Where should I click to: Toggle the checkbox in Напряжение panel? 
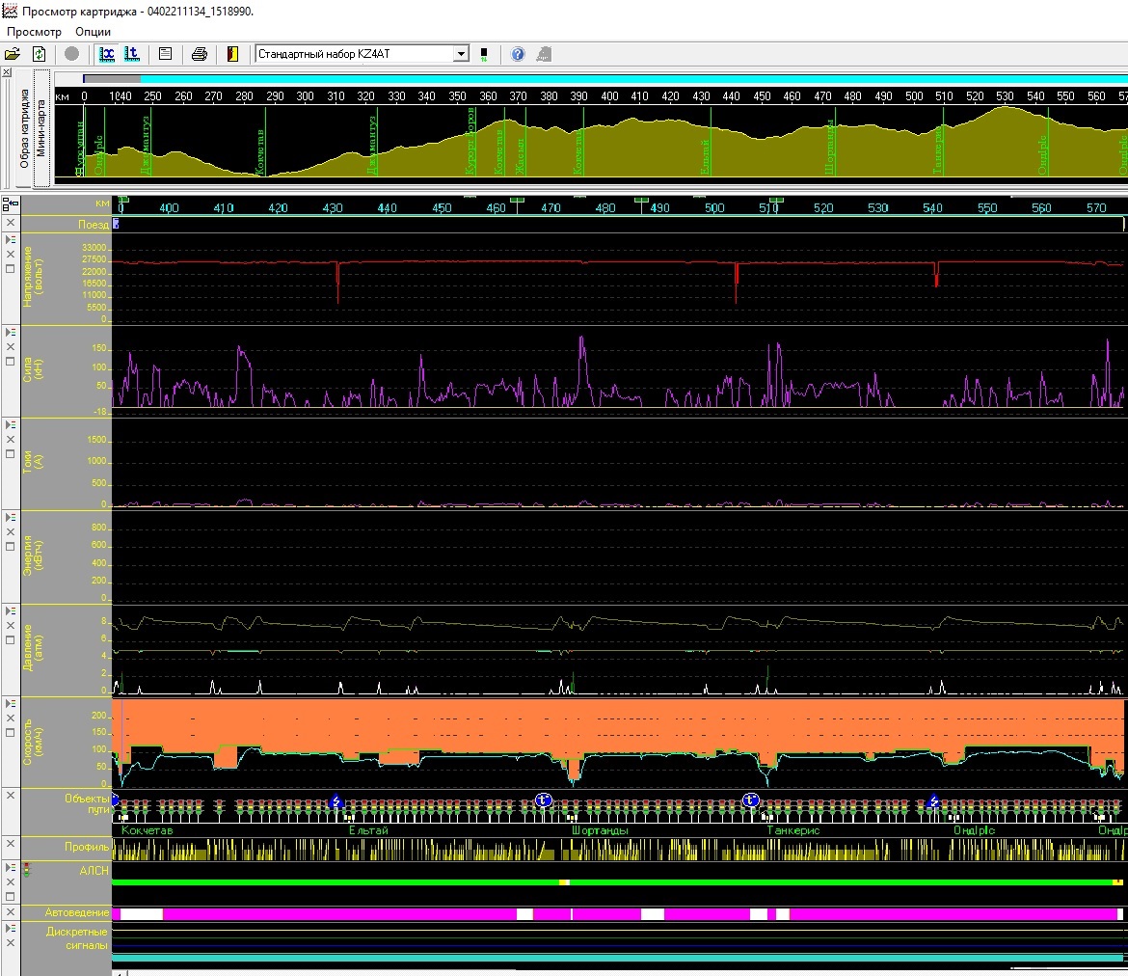[10, 269]
